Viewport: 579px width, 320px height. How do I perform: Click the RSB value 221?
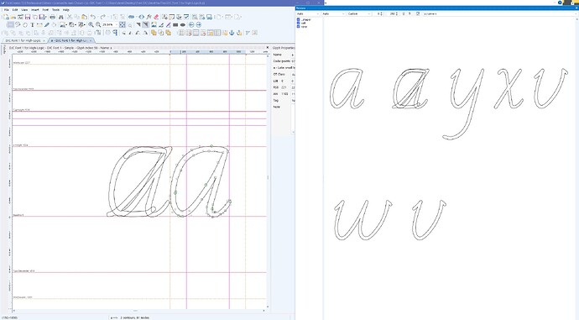point(284,87)
